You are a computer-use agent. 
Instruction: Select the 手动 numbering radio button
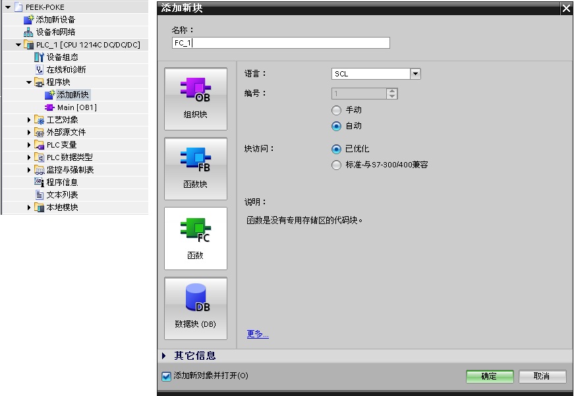coord(337,111)
